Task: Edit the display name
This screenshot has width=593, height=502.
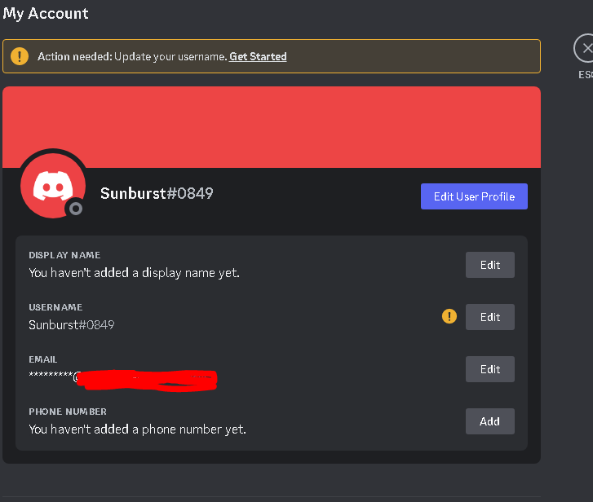Action: click(490, 265)
